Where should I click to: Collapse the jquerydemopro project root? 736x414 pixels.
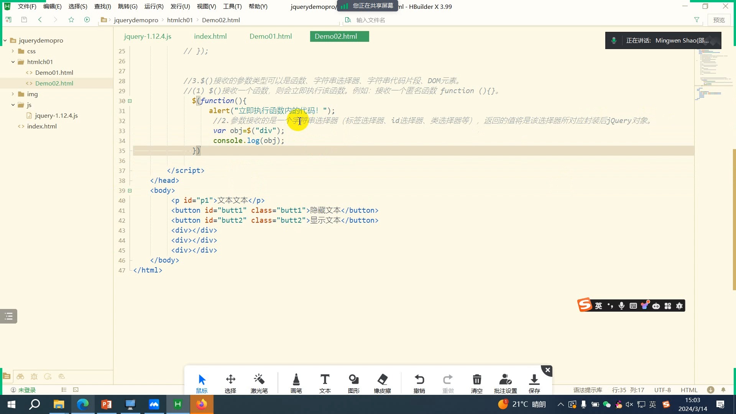point(5,40)
